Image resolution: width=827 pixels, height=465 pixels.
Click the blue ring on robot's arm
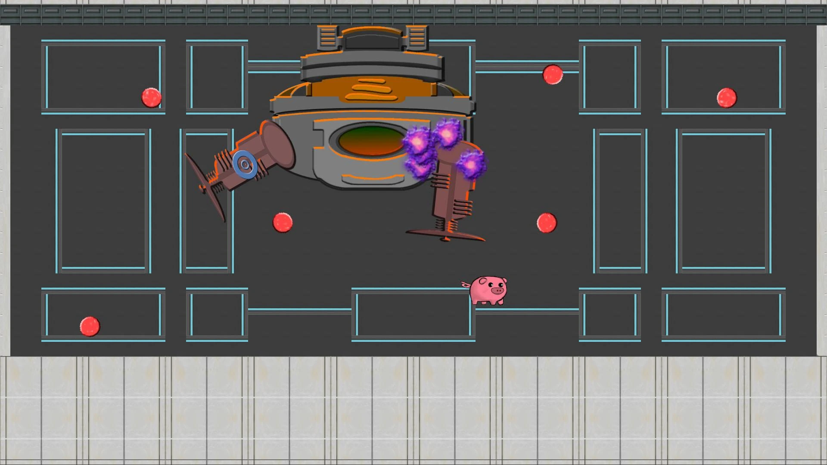point(245,164)
